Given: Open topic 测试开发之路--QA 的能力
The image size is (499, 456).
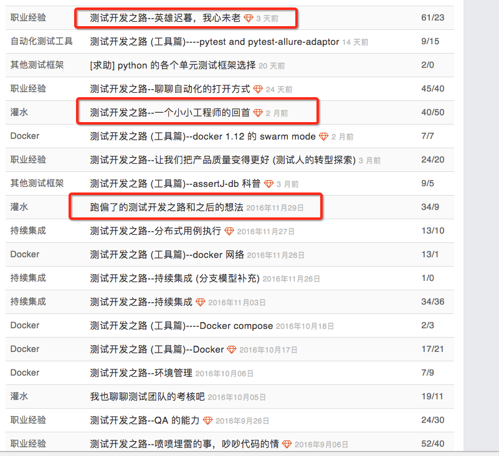Looking at the screenshot, I should click(x=145, y=420).
